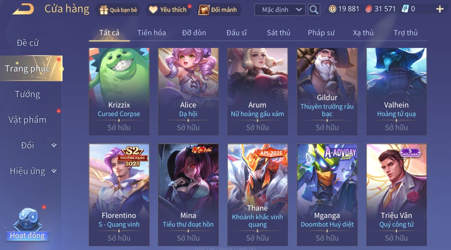Open the Đổi mảnh icon
Viewport: 451px width, 250px height.
pos(204,10)
